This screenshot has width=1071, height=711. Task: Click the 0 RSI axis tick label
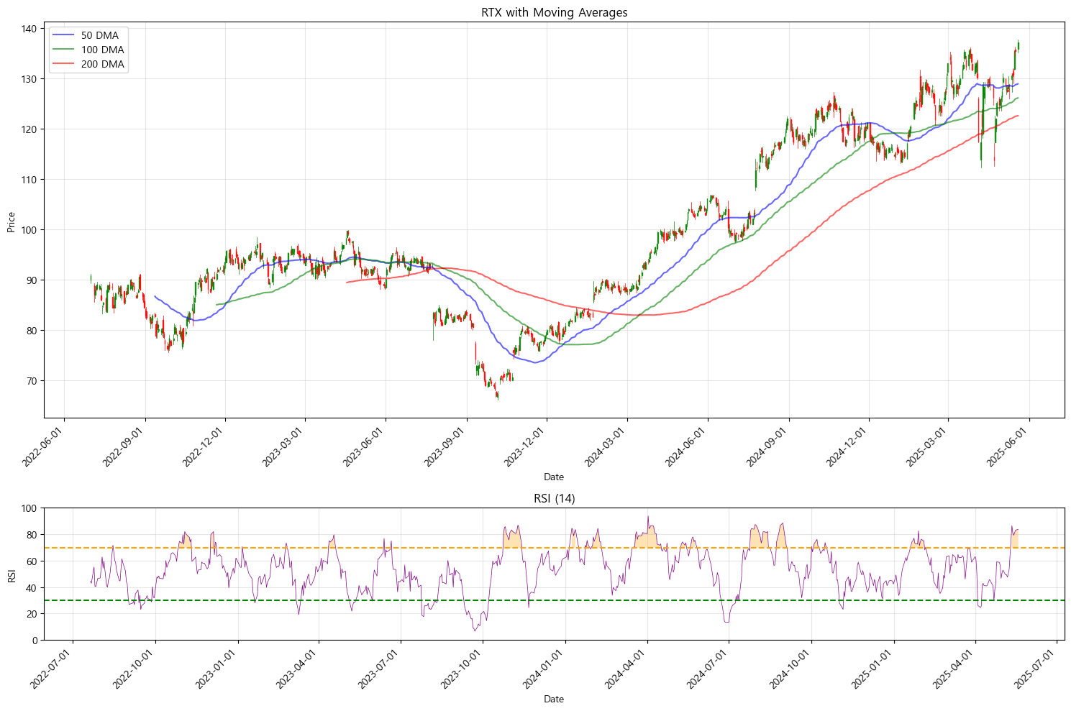click(35, 641)
